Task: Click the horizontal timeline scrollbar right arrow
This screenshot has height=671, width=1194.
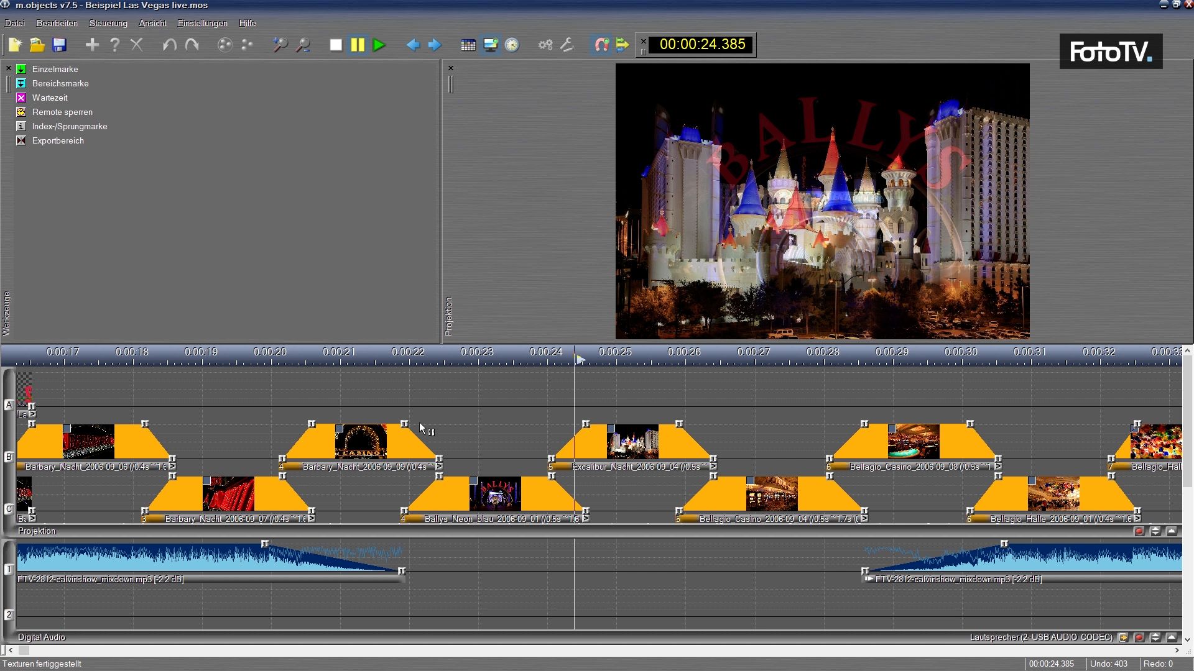Action: [x=1177, y=650]
